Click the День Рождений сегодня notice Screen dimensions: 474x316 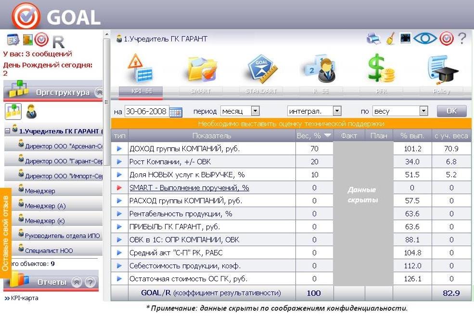48,69
